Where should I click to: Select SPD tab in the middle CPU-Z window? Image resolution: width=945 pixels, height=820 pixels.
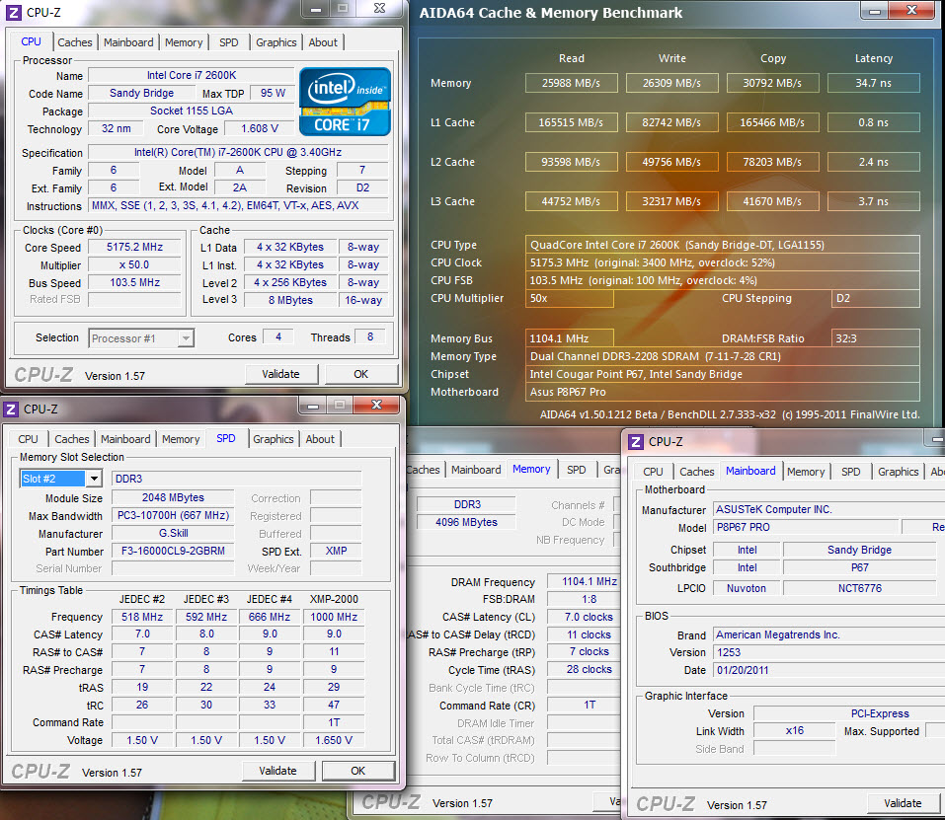(576, 470)
